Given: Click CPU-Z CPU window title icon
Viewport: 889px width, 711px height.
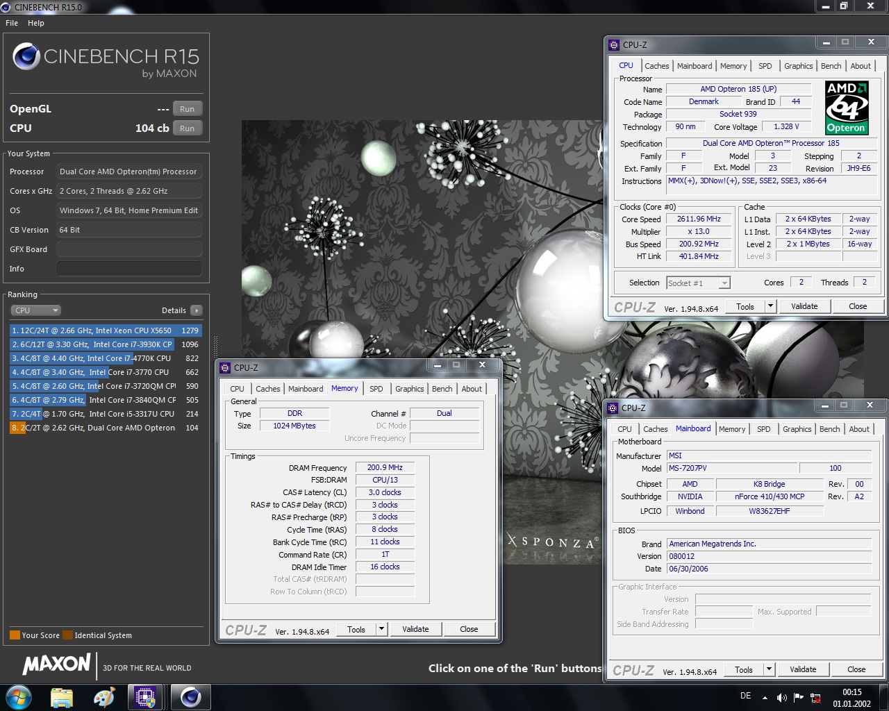Looking at the screenshot, I should [614, 44].
